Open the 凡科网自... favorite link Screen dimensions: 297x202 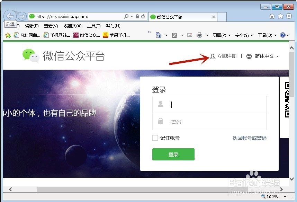pyautogui.click(x=27, y=35)
